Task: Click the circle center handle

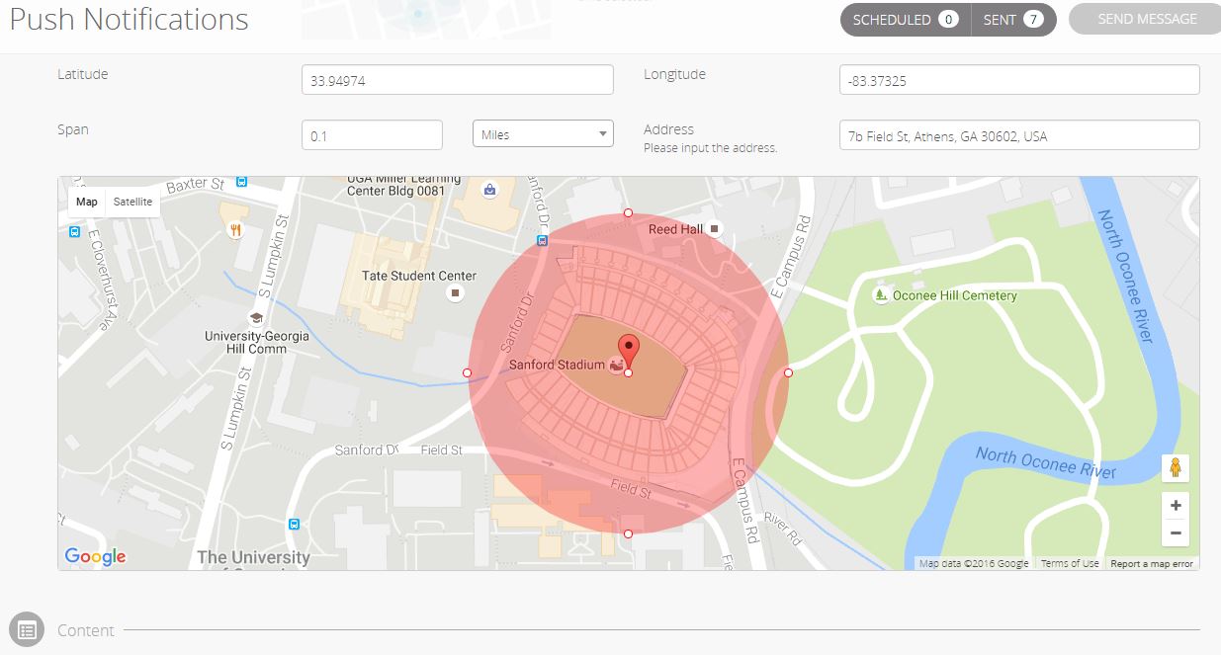Action: [x=628, y=372]
